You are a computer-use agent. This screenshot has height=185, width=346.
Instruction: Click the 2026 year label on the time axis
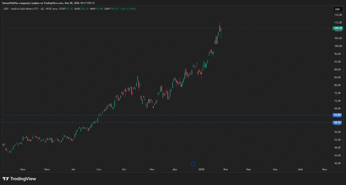tap(202, 169)
